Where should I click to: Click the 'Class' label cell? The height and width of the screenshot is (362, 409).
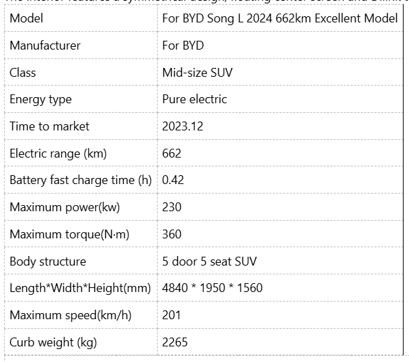23,73
